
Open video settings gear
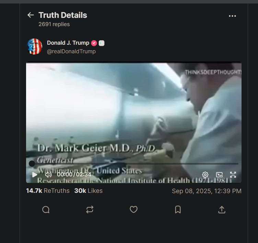pyautogui.click(x=205, y=175)
